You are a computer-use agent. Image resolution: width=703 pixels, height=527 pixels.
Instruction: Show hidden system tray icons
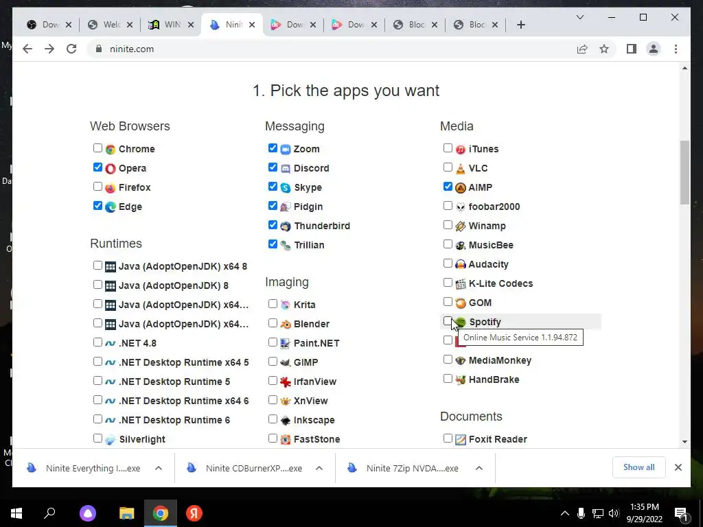(565, 513)
